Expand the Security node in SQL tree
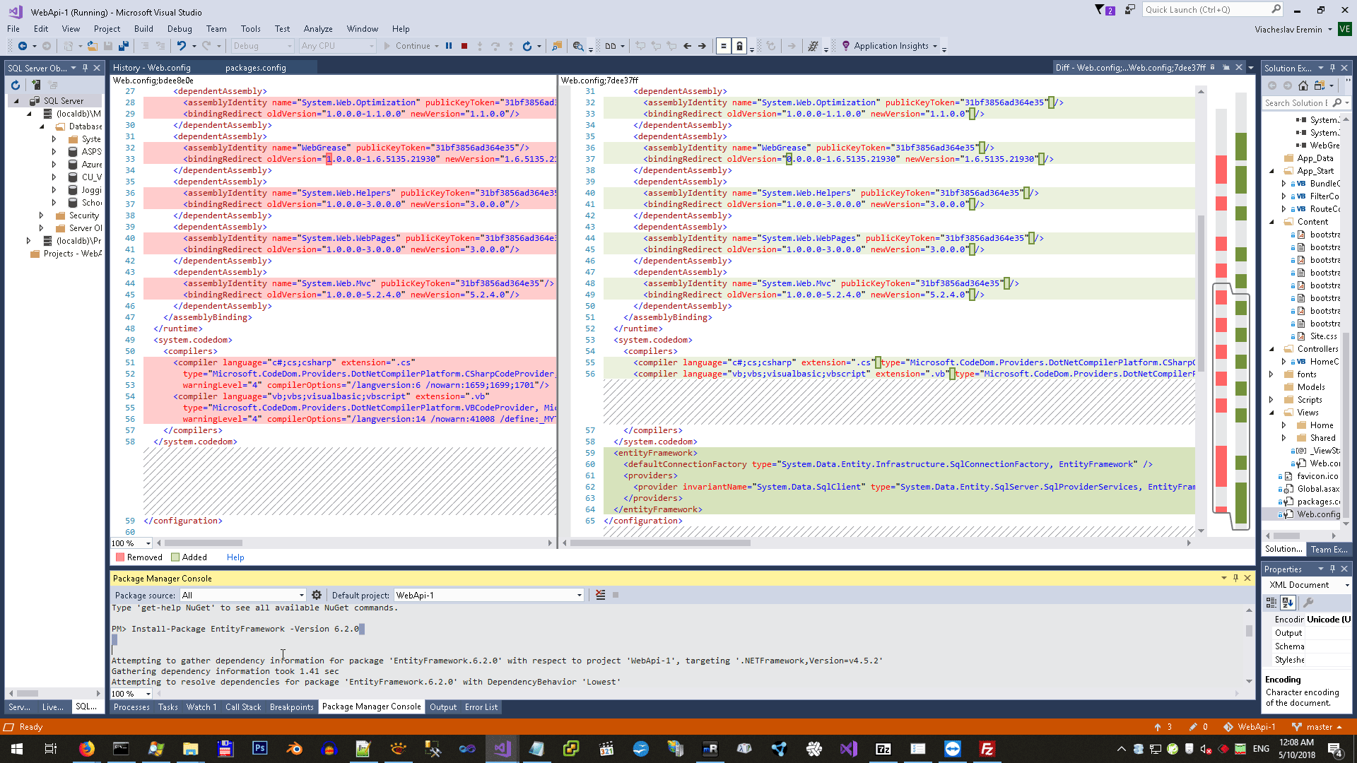Viewport: 1357px width, 763px height. [x=41, y=215]
